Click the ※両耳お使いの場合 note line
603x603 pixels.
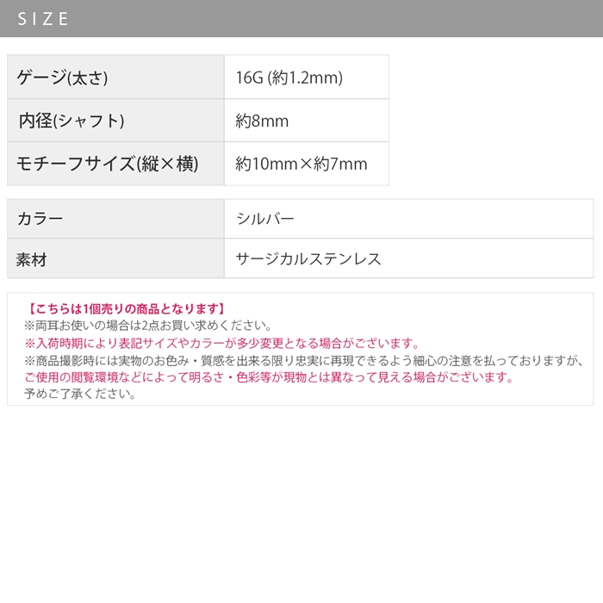(148, 326)
